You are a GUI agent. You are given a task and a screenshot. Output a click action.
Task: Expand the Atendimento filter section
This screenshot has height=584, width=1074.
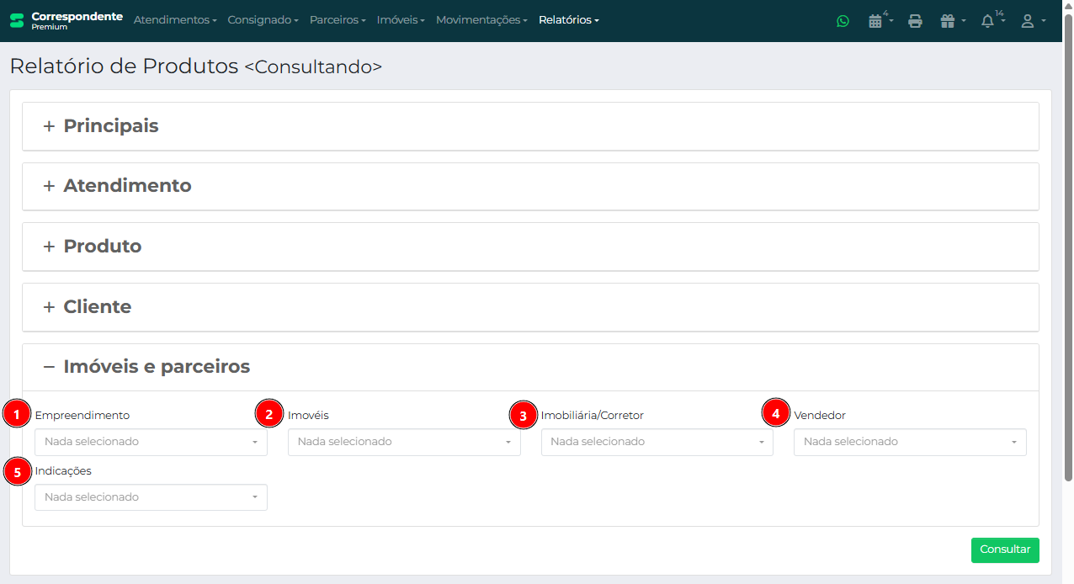tap(127, 186)
